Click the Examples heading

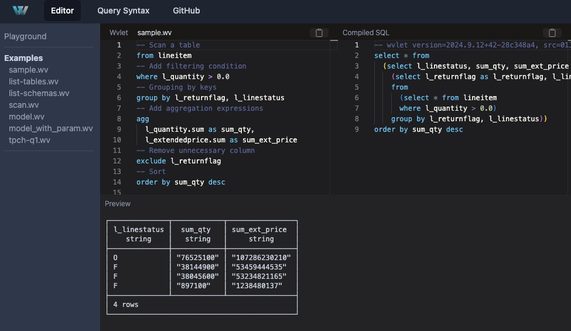pyautogui.click(x=23, y=58)
